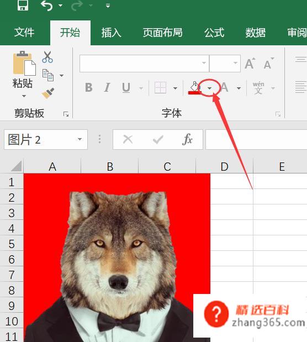This screenshot has width=307, height=342.
Task: Open the 字体 dialog launcher
Action: 278,114
